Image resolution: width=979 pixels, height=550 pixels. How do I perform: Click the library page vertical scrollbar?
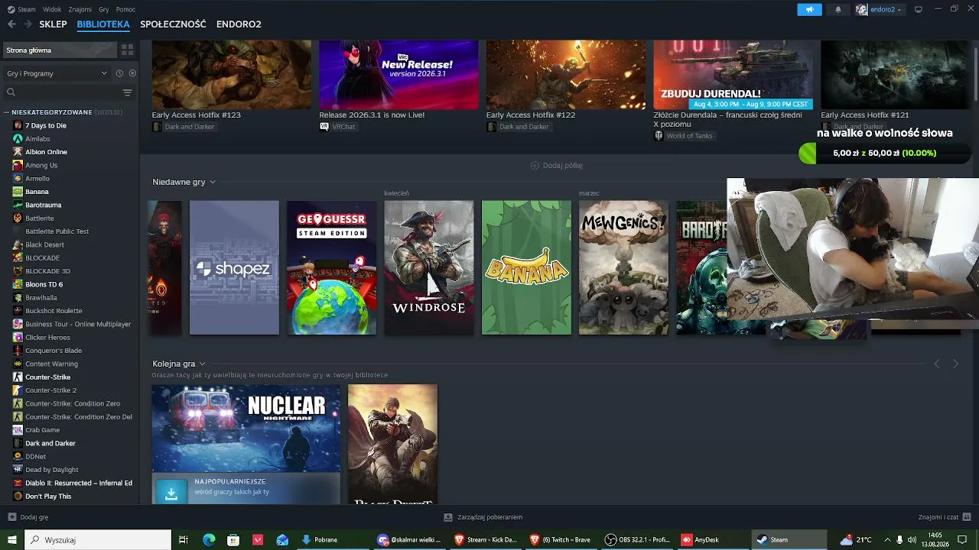(x=975, y=70)
